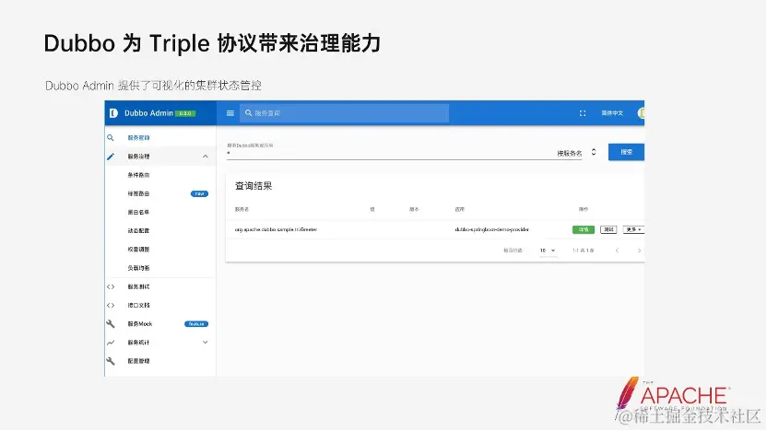Open the user avatar at header right
Image resolution: width=767 pixels, height=431 pixels.
click(x=642, y=113)
